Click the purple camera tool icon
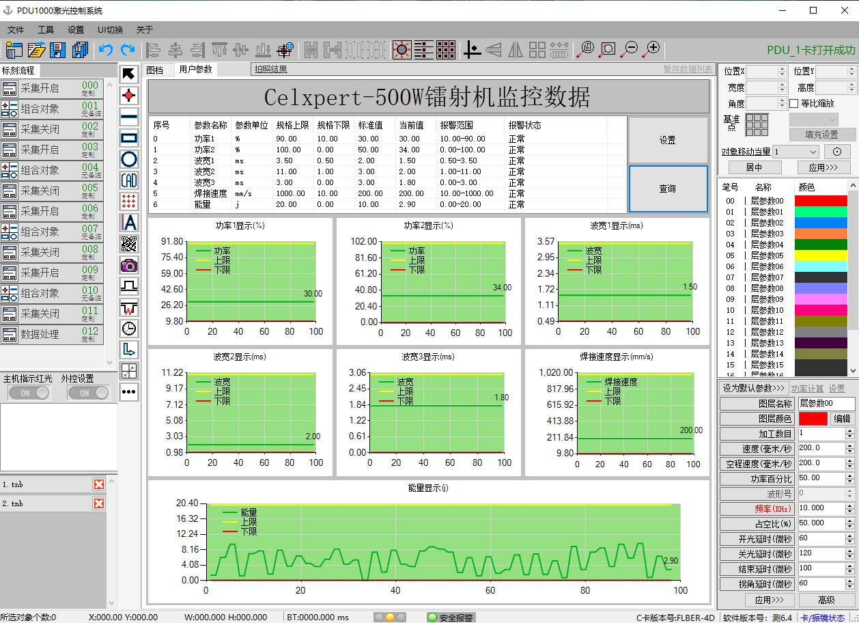This screenshot has width=859, height=623. [x=129, y=265]
